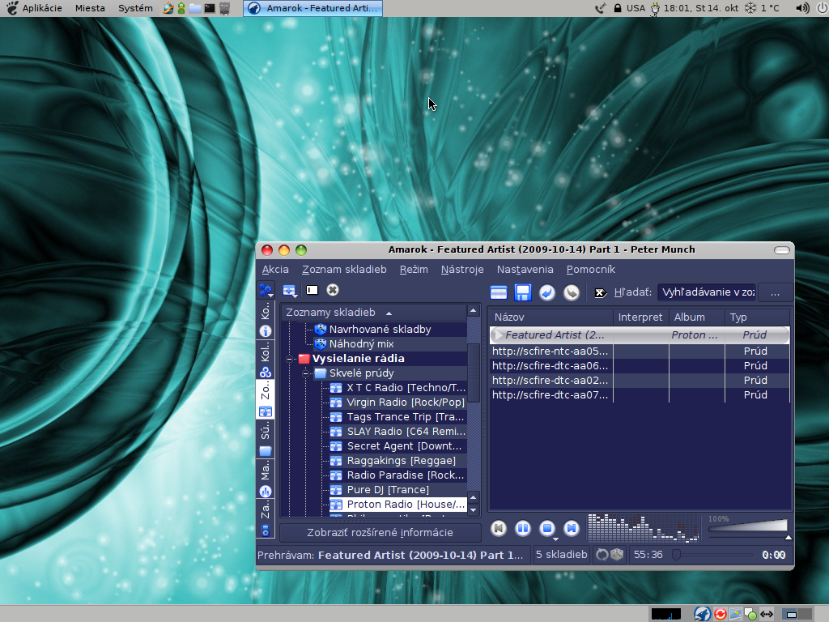
Task: Select Raggakings [Reggae] stream
Action: click(398, 461)
